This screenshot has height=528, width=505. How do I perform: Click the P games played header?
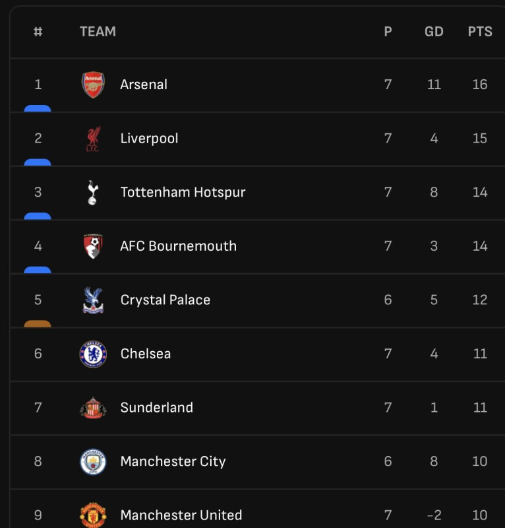tap(388, 32)
